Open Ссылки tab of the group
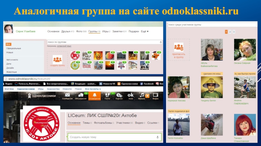 click(153, 123)
